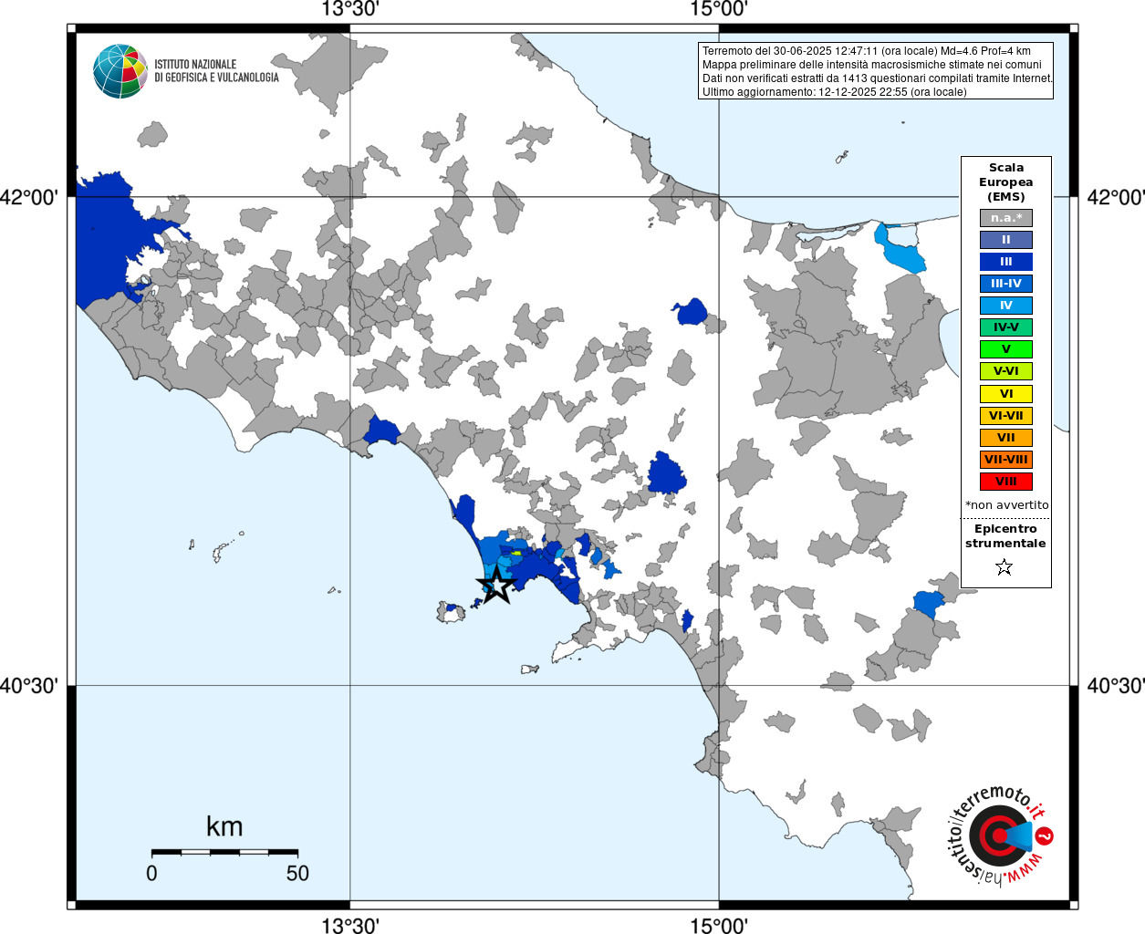Click the Istituto Nazionale di Geofisica text
This screenshot has width=1145, height=934.
(x=216, y=71)
